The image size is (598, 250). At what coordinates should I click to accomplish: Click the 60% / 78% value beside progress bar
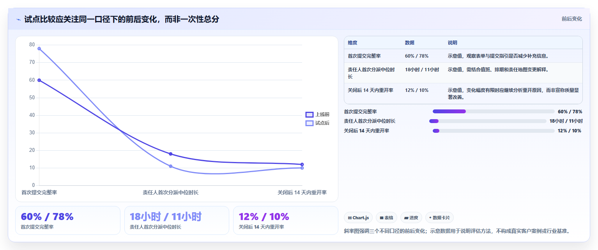[x=570, y=112]
